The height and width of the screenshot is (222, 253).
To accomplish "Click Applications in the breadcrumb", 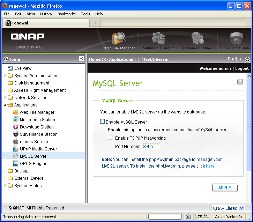I will coord(121,59).
